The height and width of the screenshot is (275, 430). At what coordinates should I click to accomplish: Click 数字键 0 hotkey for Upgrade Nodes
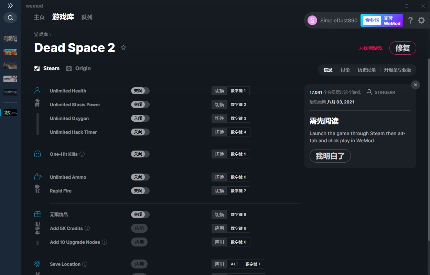238,242
